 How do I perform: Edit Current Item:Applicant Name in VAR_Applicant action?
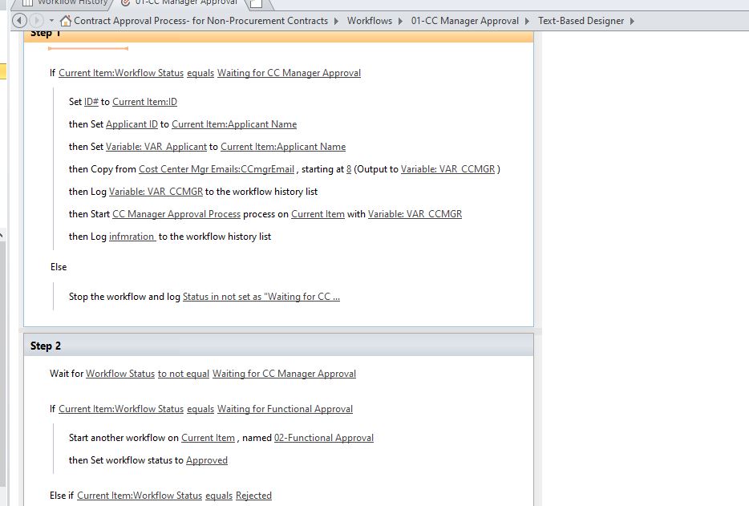(x=283, y=147)
